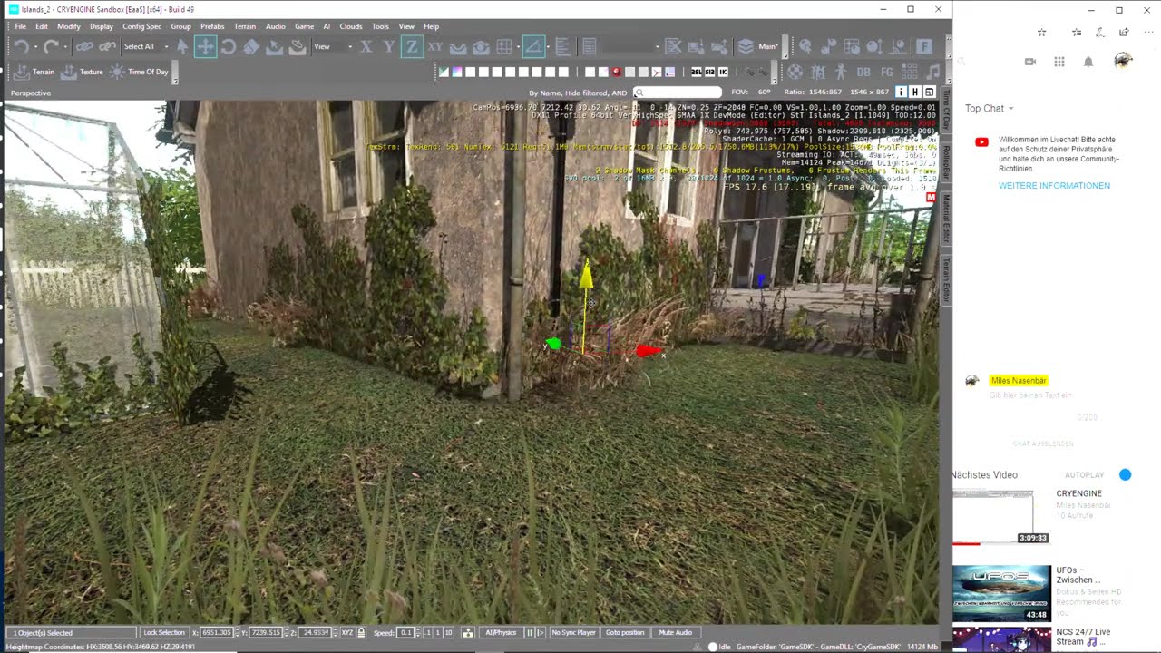The width and height of the screenshot is (1161, 653).
Task: Activate the Rotate tool
Action: (229, 46)
